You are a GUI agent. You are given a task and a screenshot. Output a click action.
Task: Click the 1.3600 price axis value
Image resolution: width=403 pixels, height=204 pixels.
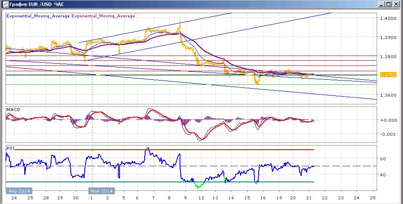389,95
